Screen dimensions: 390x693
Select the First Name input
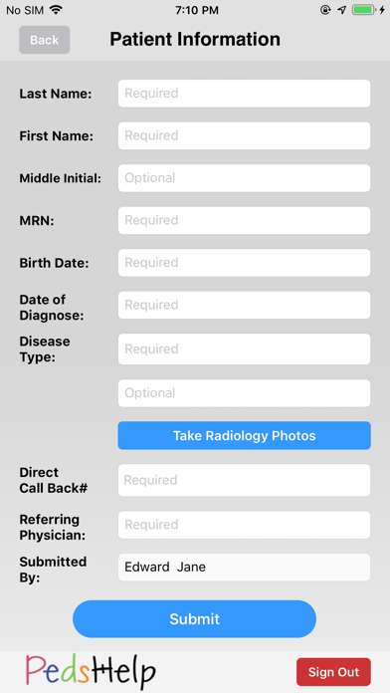[244, 135]
